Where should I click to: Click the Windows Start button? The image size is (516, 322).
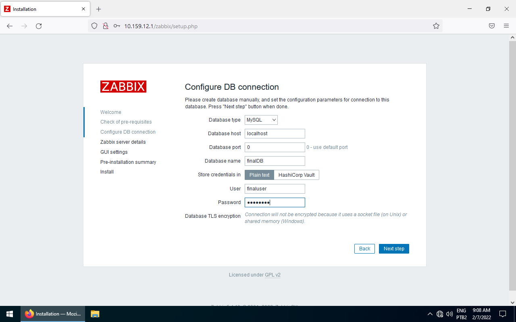click(x=10, y=314)
